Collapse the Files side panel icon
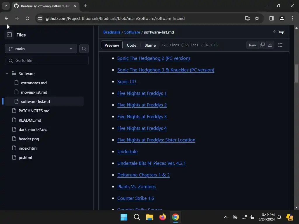 pyautogui.click(x=9, y=35)
